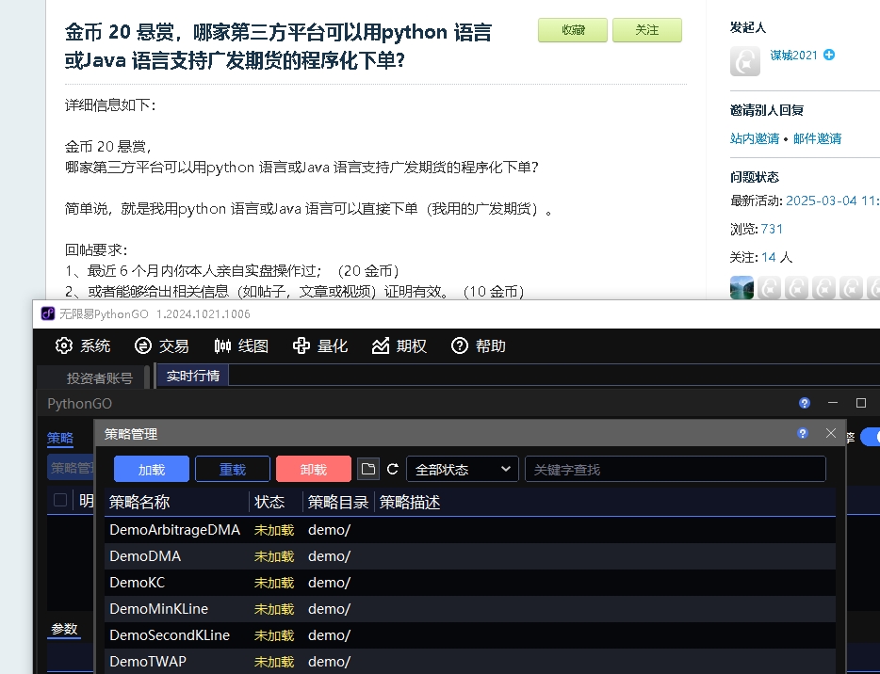Click the help icon in 策略管理 title bar
Viewport: 880px width, 674px height.
click(x=802, y=433)
